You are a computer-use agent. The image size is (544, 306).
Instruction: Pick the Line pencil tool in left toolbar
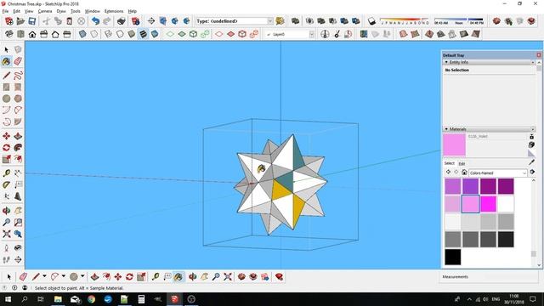pyautogui.click(x=6, y=76)
